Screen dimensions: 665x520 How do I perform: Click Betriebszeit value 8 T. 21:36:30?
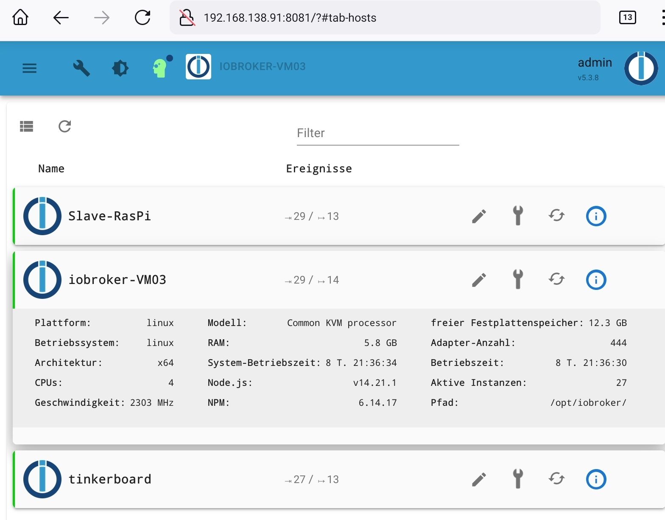[x=591, y=363]
